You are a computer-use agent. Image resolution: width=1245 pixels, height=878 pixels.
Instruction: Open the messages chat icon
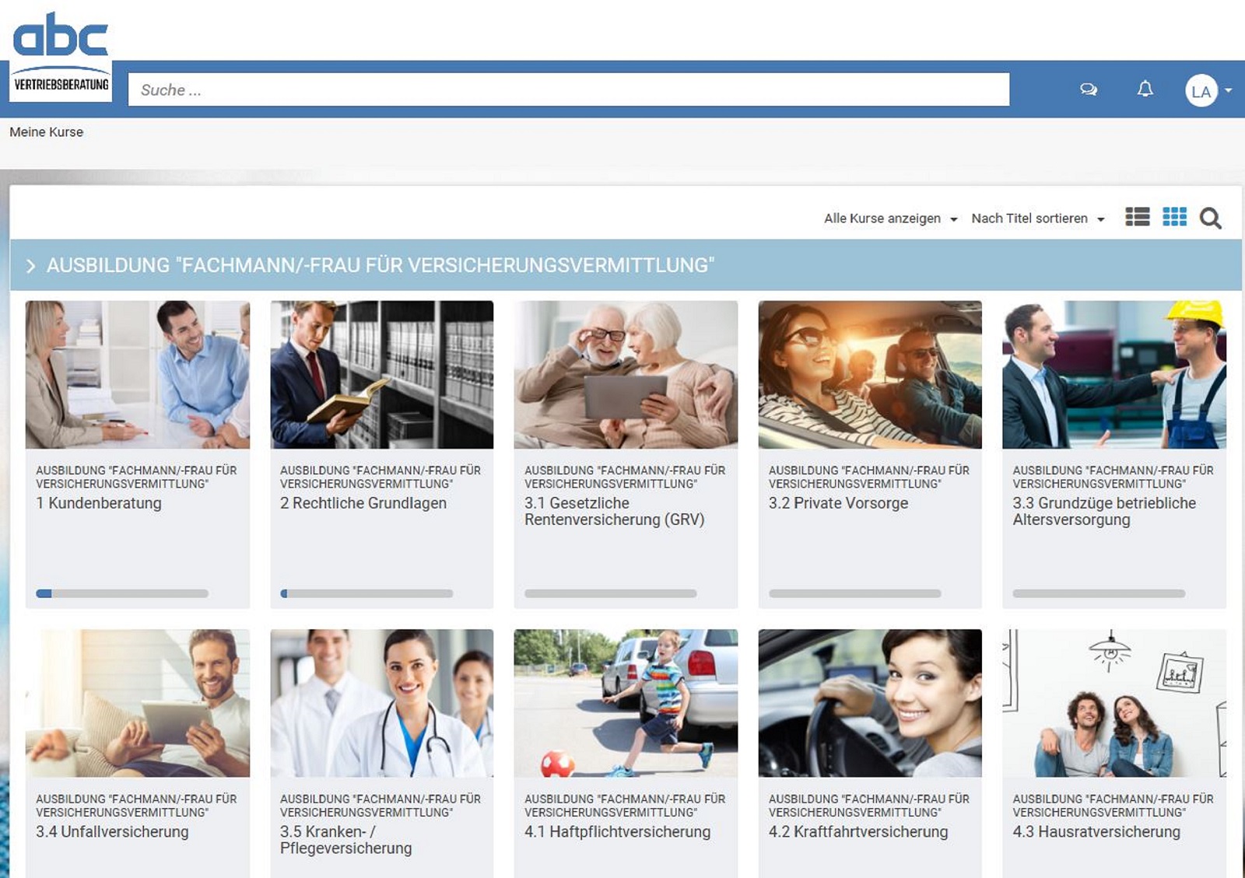coord(1089,89)
